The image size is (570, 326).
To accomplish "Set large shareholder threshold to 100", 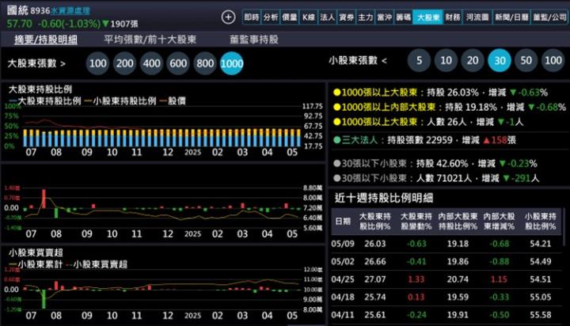I will (x=98, y=63).
